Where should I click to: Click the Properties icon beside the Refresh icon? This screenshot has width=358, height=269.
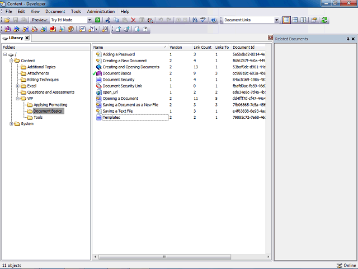(314, 20)
